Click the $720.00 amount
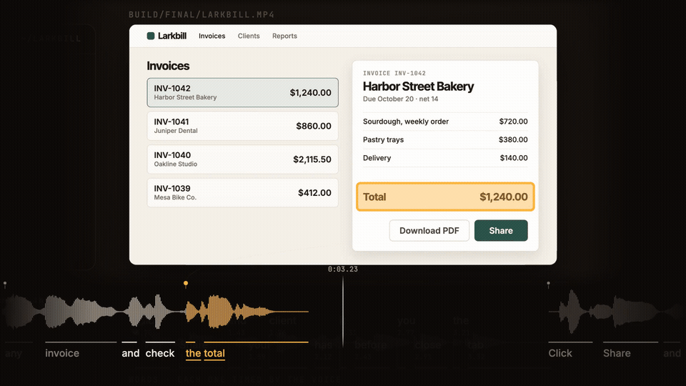This screenshot has width=686, height=386. [513, 122]
